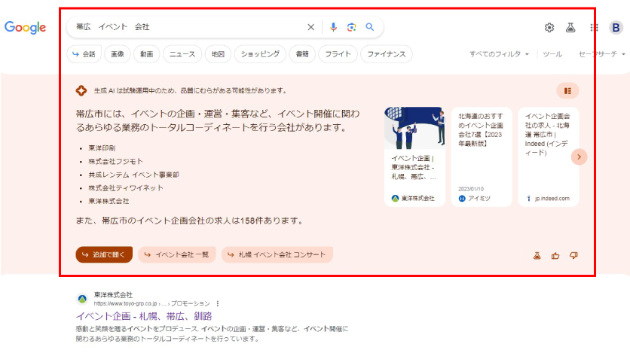Click the voice search microphone icon
This screenshot has height=356, width=630.
coord(333,27)
